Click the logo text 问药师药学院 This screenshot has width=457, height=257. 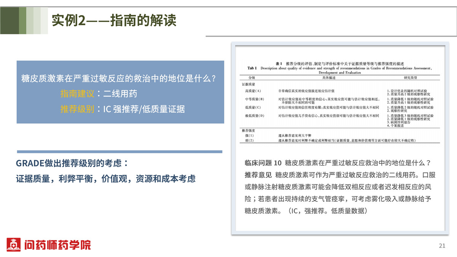coord(57,245)
